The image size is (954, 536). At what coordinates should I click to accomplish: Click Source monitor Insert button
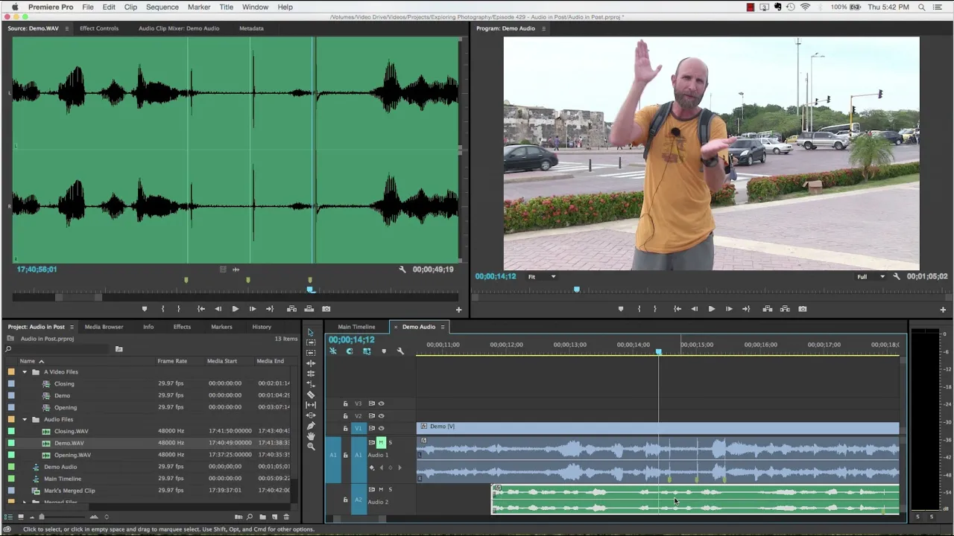click(x=291, y=309)
